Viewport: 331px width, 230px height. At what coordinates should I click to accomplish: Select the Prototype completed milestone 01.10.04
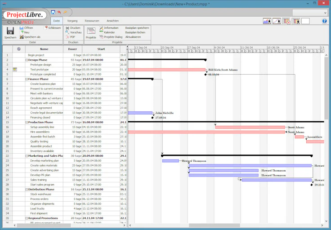pyautogui.click(x=206, y=75)
